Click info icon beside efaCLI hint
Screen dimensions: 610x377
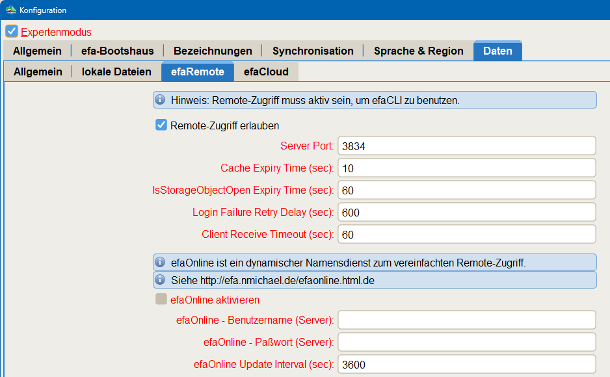(x=160, y=100)
